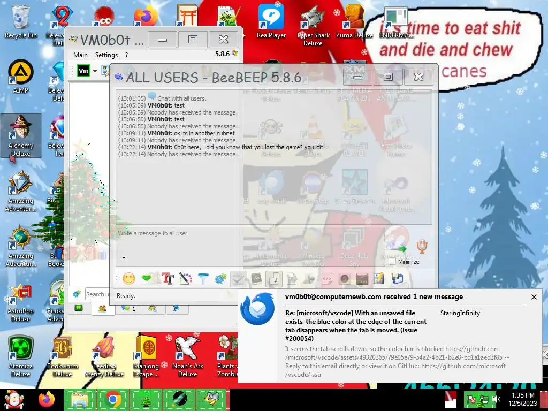
Task: Open AIMP desktop shortcut
Action: [x=21, y=77]
